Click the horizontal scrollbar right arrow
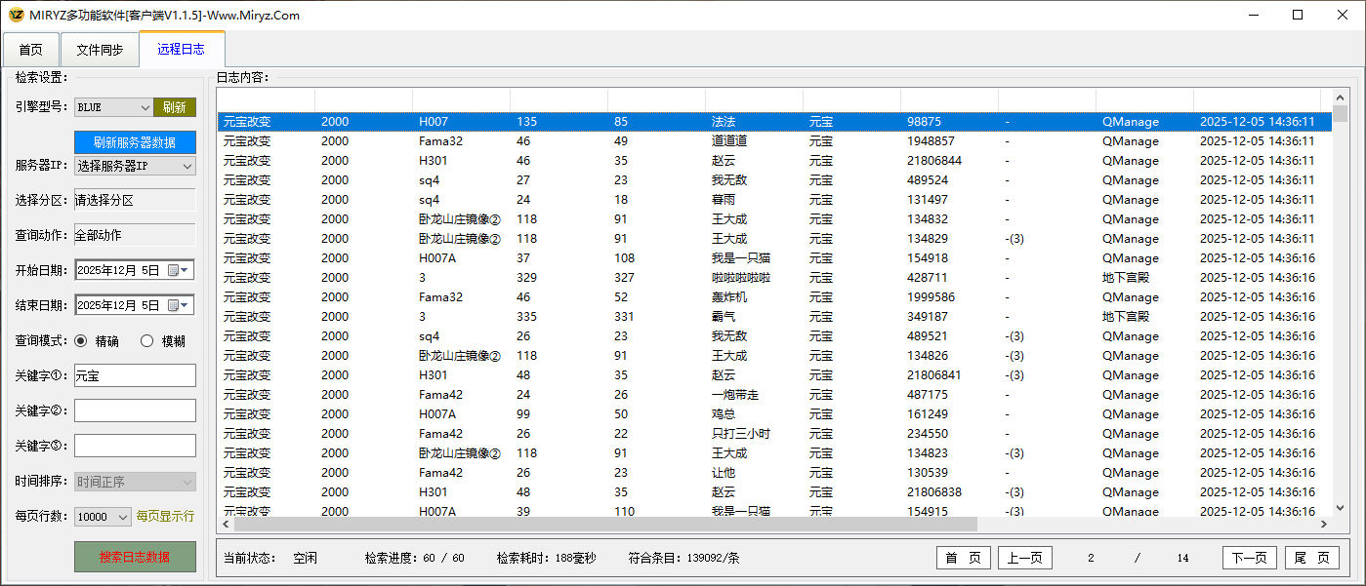Viewport: 1366px width, 586px height. (x=1324, y=525)
